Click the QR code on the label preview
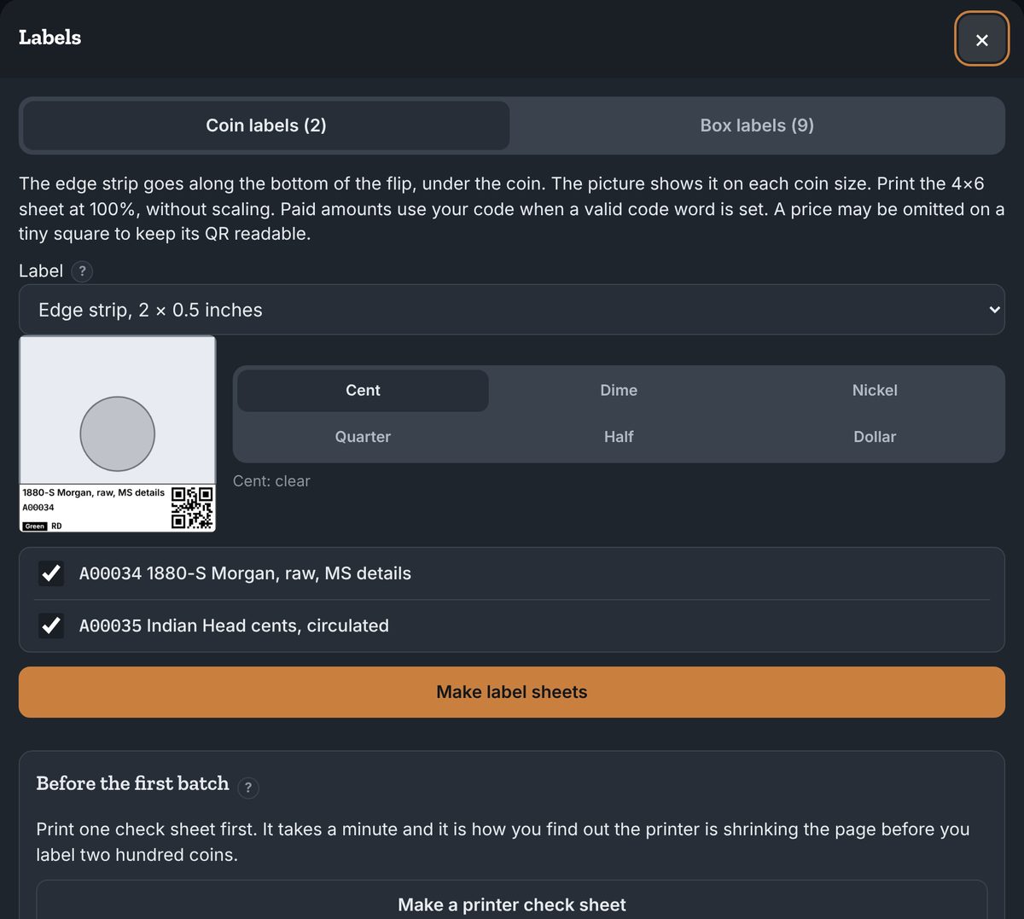The width and height of the screenshot is (1024, 919). tap(192, 508)
